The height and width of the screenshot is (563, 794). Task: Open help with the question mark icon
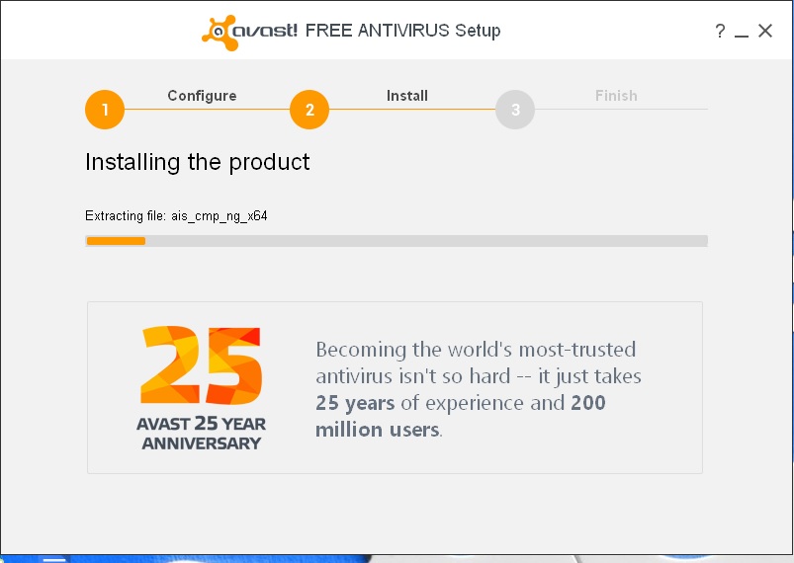tap(720, 32)
